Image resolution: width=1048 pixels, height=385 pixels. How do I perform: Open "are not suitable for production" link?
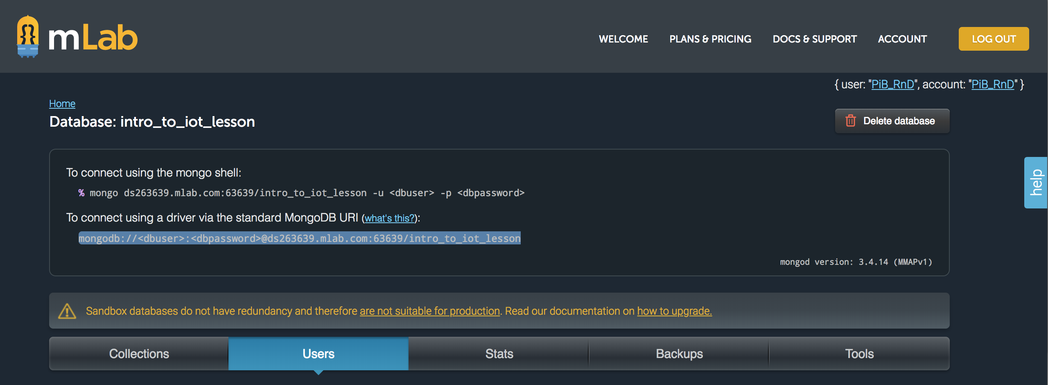tap(430, 311)
